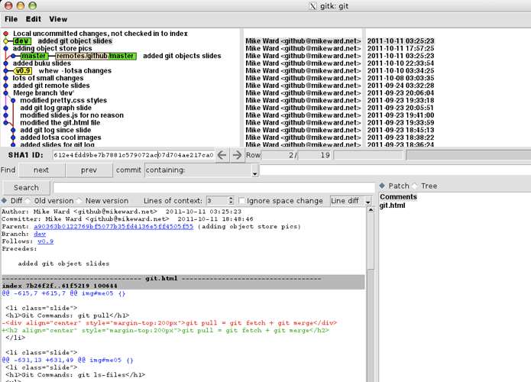The image size is (531, 382).
Task: Click the red uncommitted changes node
Action: click(x=6, y=34)
